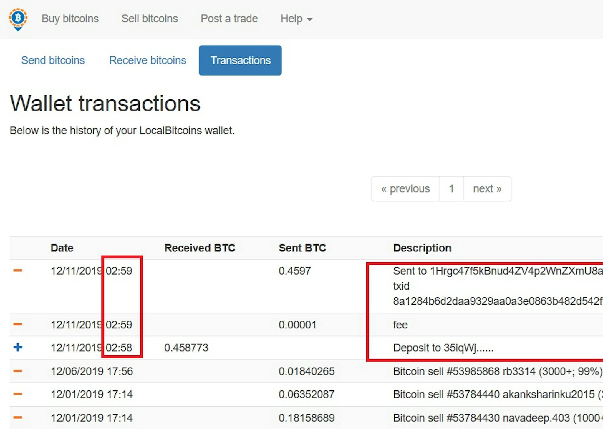
Task: Click the plus icon for 0.458773 deposit row
Action: pos(18,347)
